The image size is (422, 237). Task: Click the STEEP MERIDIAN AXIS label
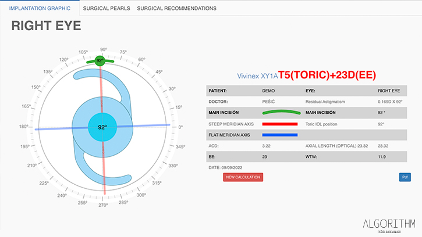(x=231, y=124)
